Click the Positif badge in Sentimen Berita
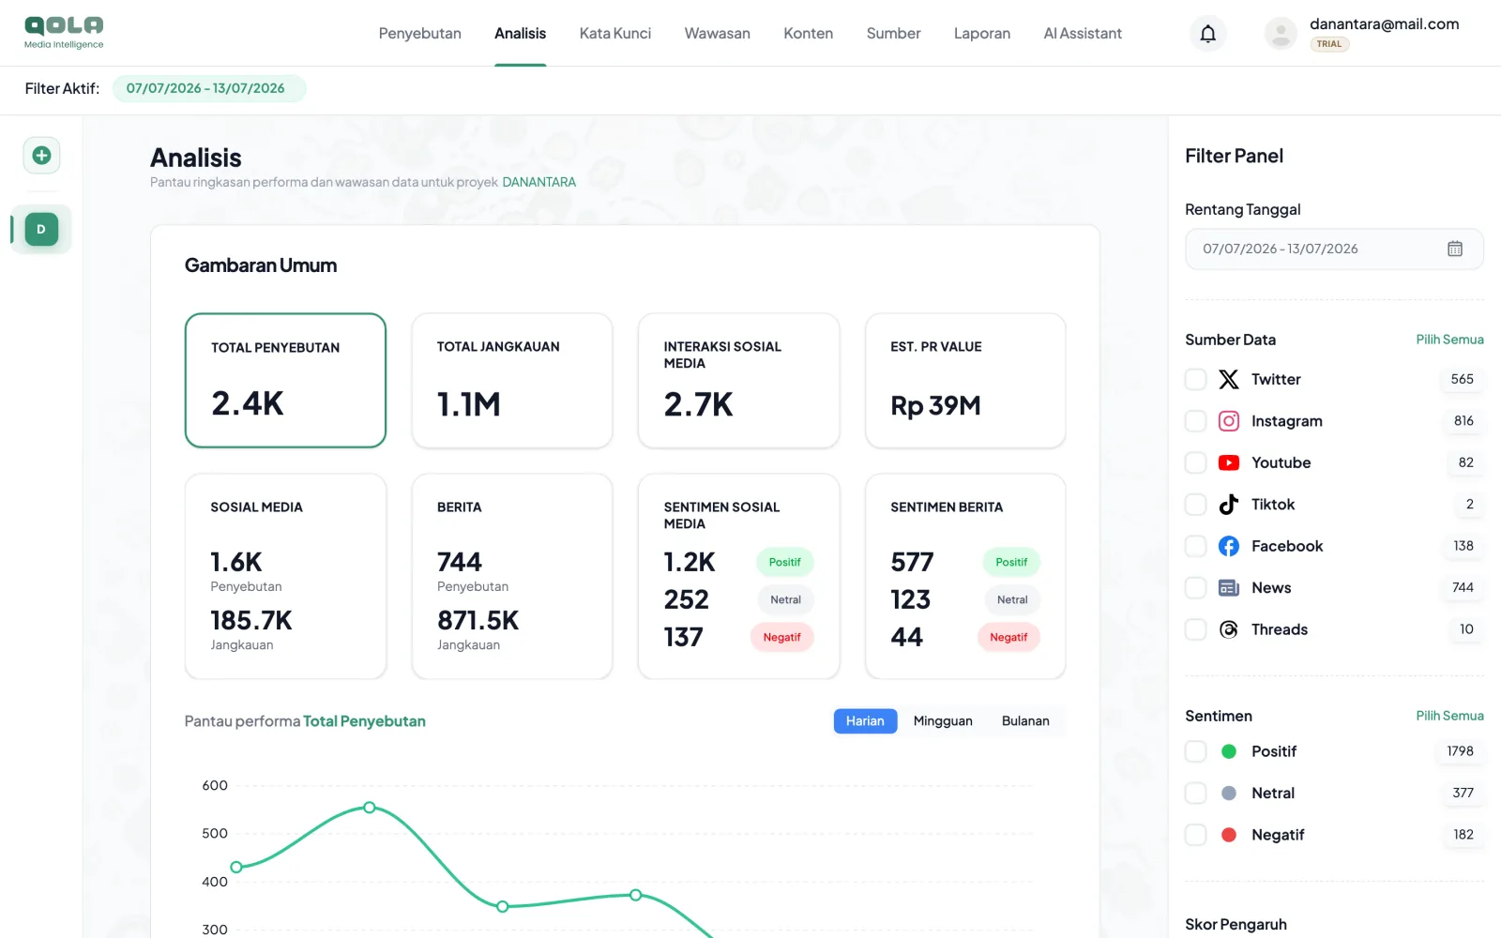Viewport: 1501px width, 938px height. (x=1011, y=562)
